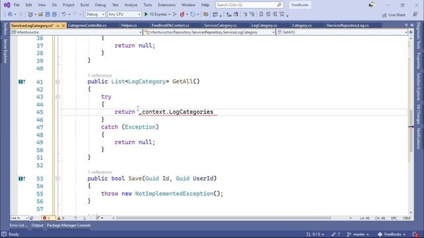Collapse the Save method at line 53
This screenshot has height=238, width=424.
pyautogui.click(x=58, y=178)
